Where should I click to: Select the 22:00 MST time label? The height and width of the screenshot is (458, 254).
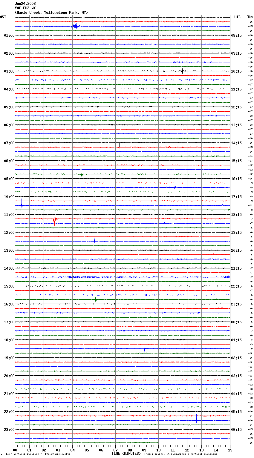tap(9, 412)
